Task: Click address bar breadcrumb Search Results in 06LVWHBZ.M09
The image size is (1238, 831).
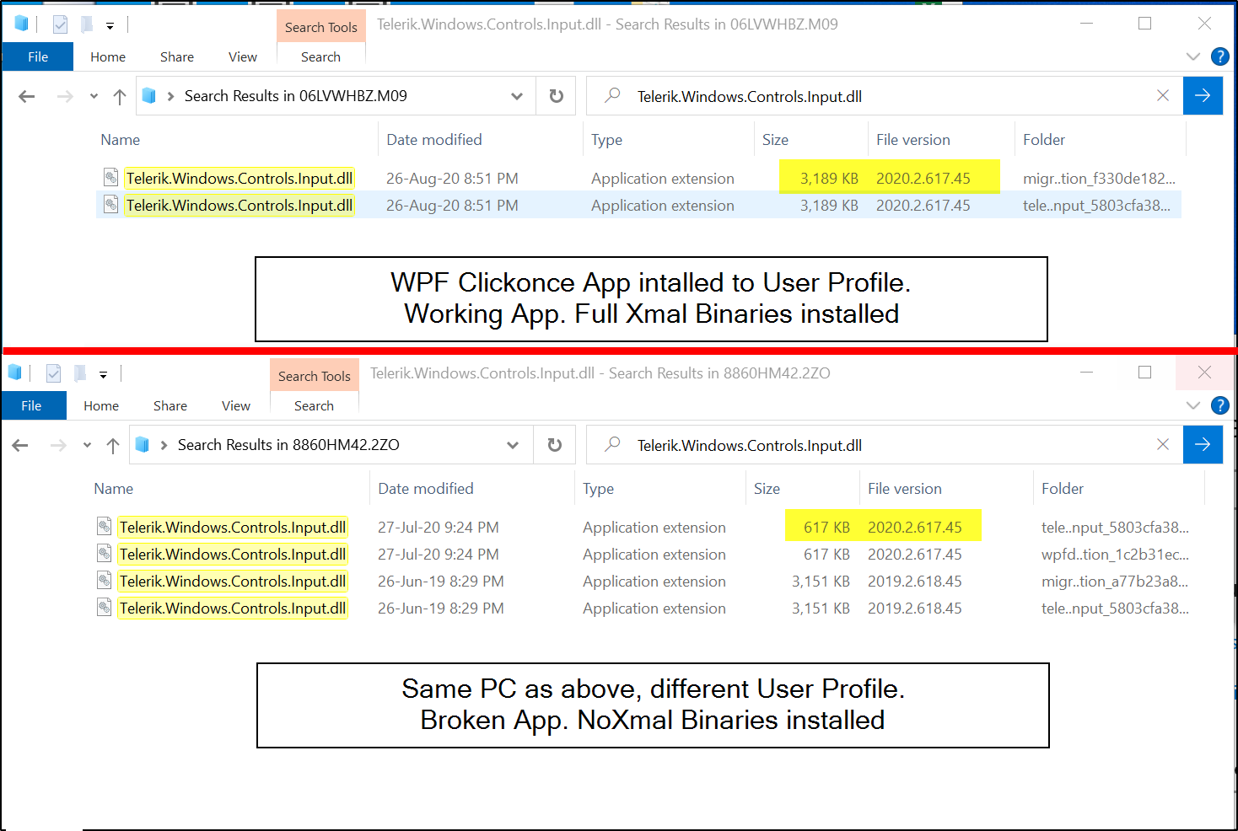Action: (x=295, y=96)
